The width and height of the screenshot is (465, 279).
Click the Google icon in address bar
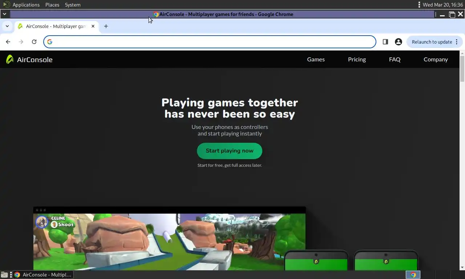(x=50, y=42)
